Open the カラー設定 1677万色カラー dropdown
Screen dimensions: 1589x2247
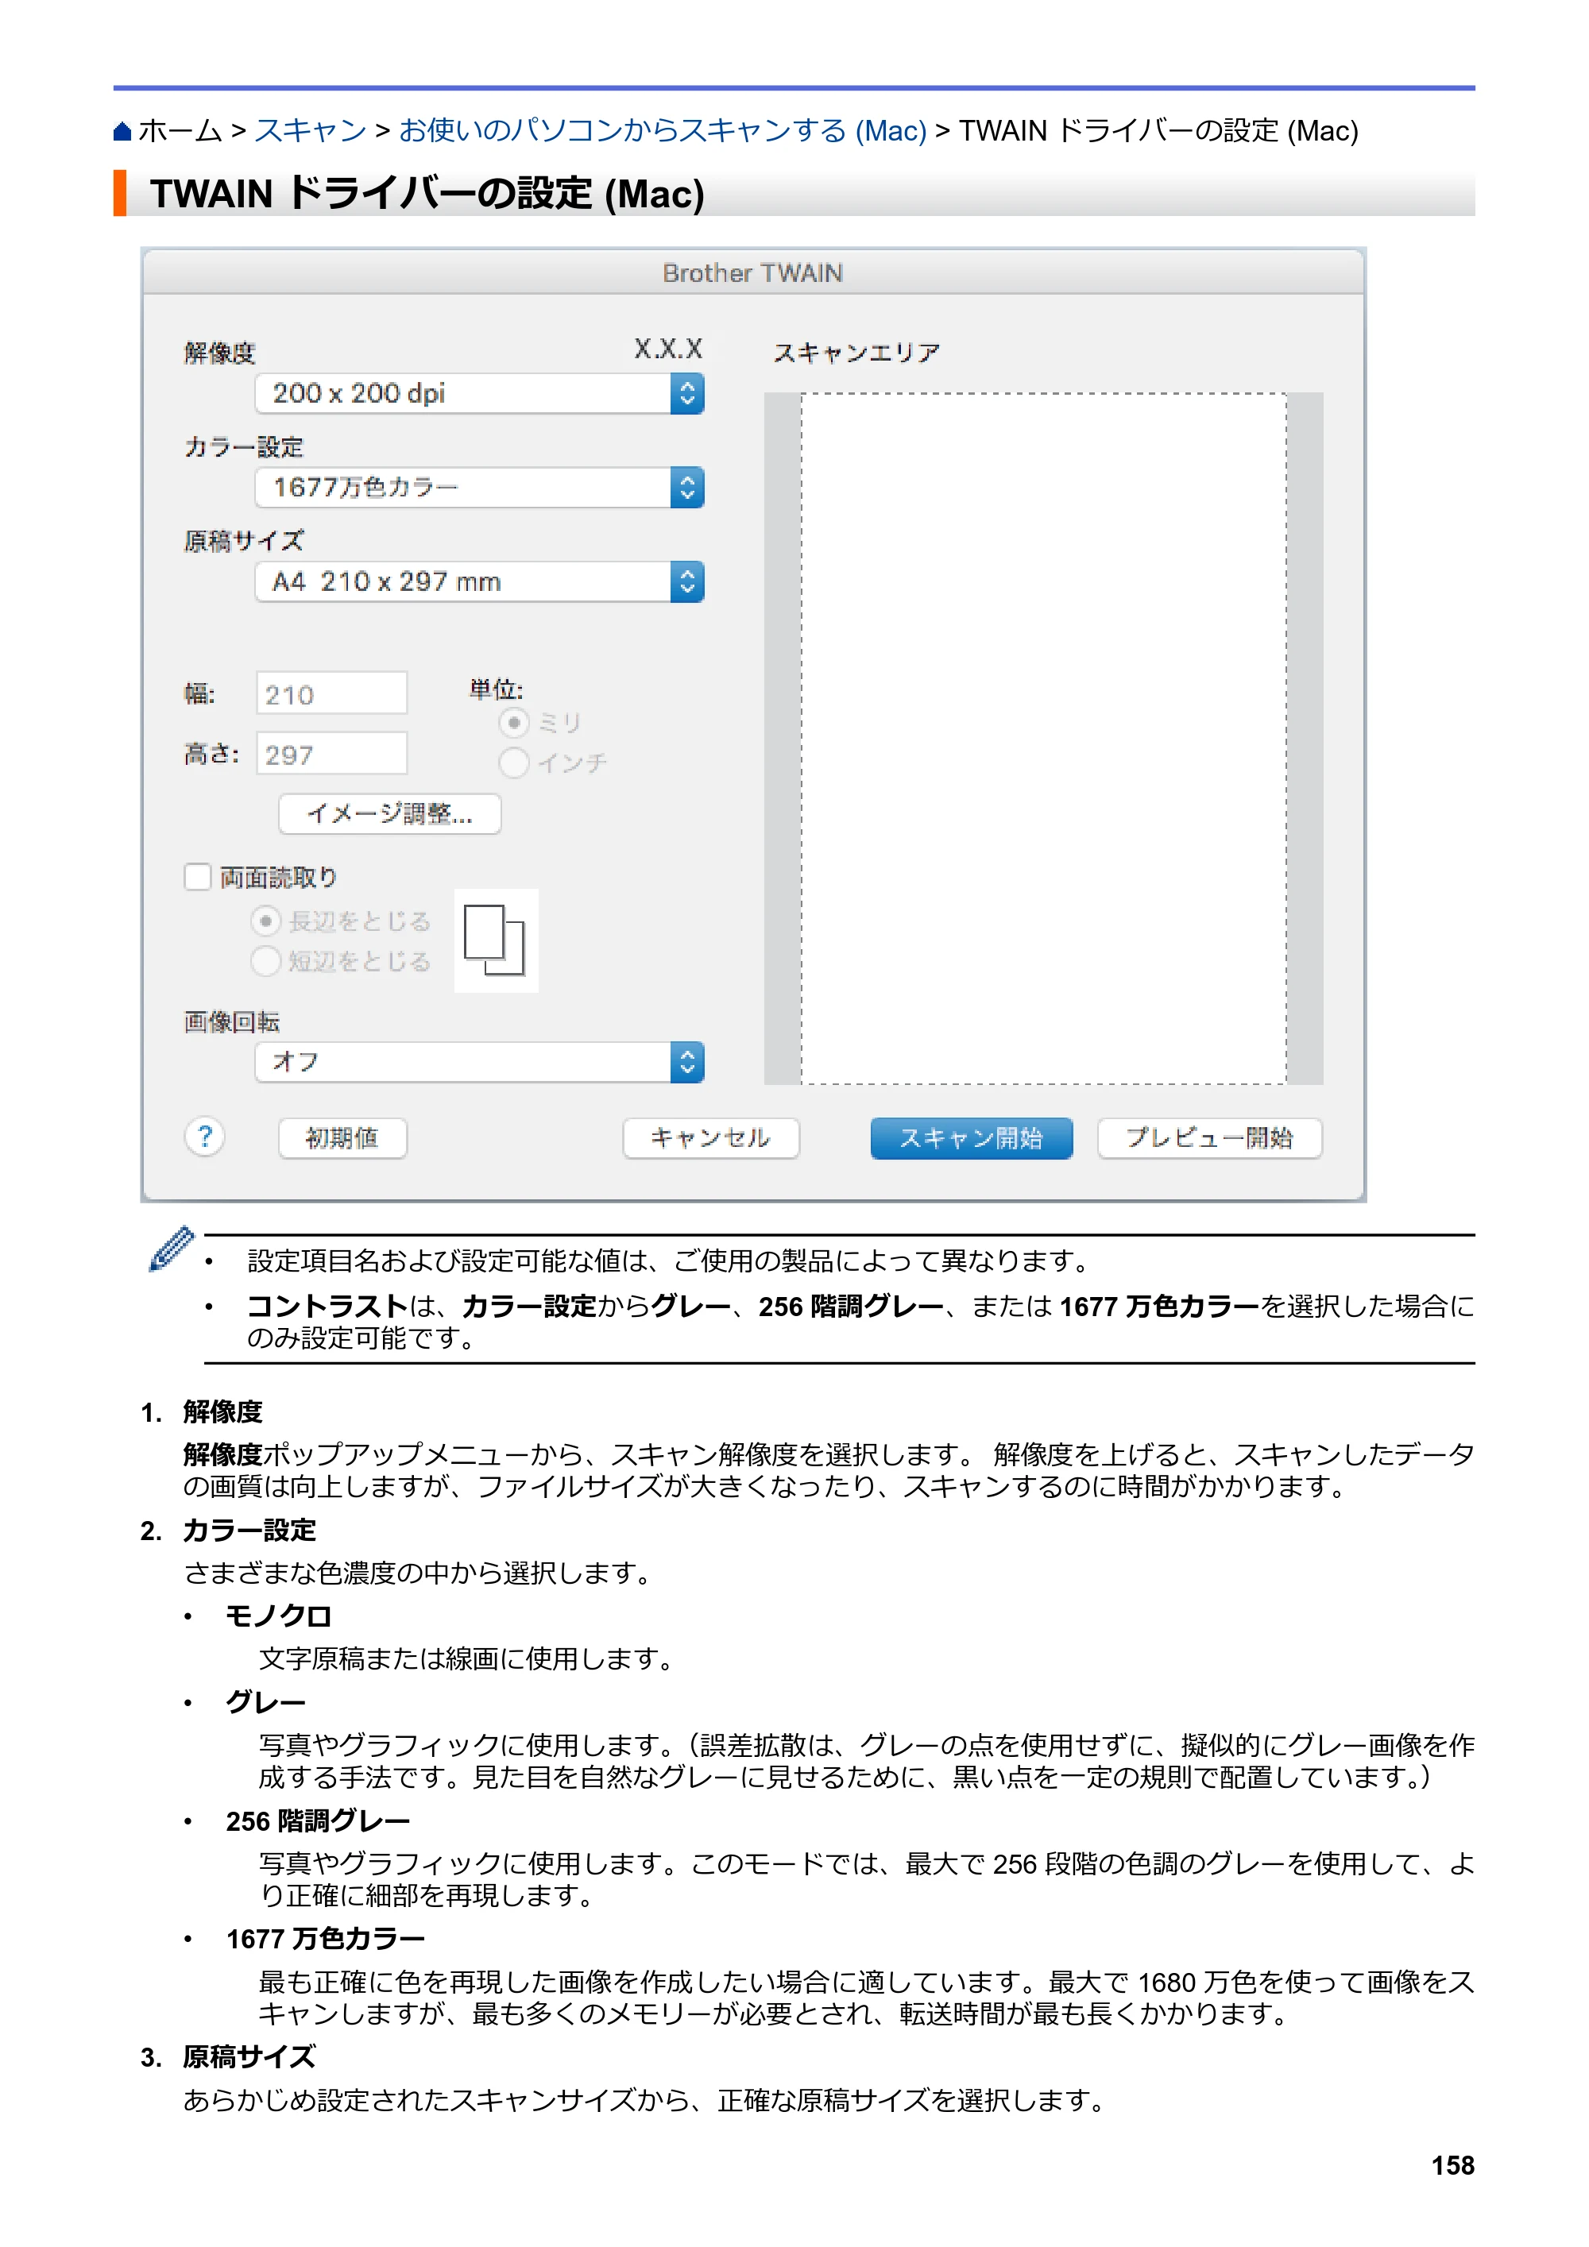click(x=480, y=488)
